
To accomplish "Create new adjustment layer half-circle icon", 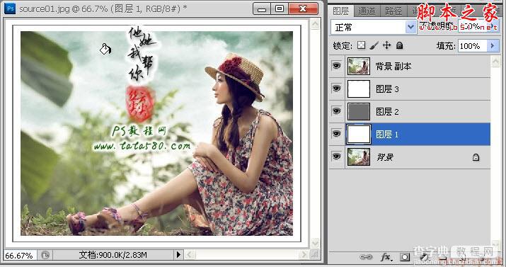I will 424,257.
